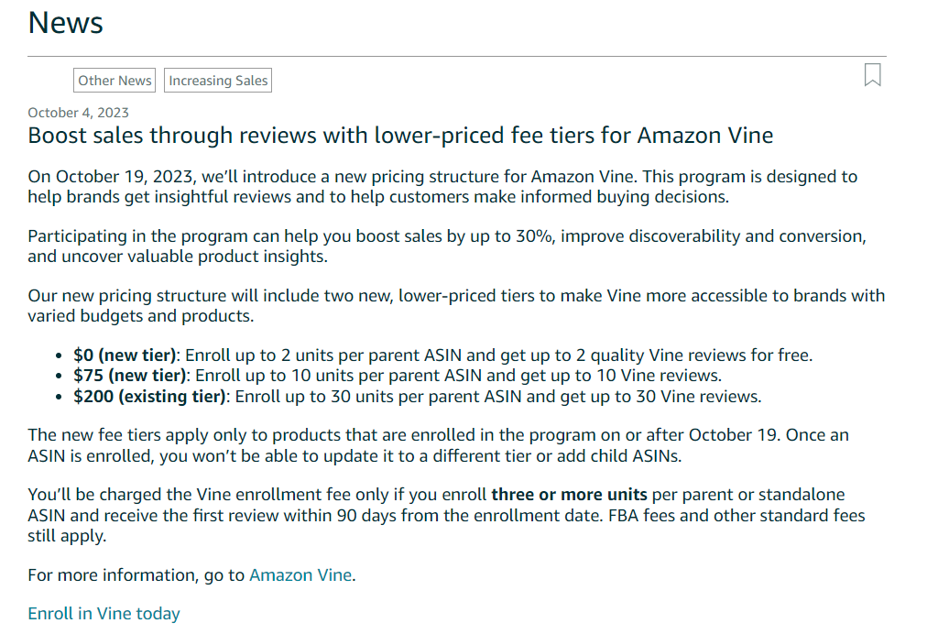Click the bold $0 (new tier) text
Screen dimensions: 927x634
click(125, 355)
